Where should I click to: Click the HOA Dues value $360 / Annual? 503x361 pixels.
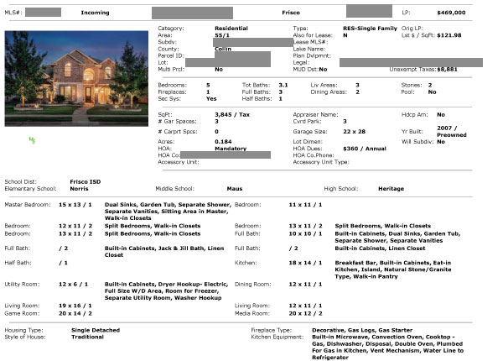(365, 149)
